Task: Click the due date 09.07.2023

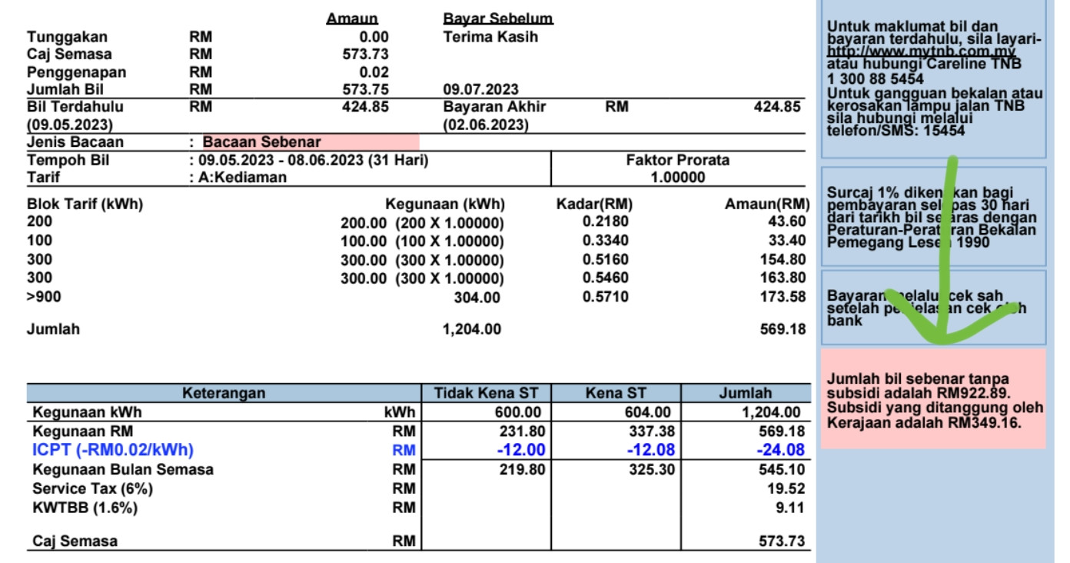Action: (x=480, y=90)
